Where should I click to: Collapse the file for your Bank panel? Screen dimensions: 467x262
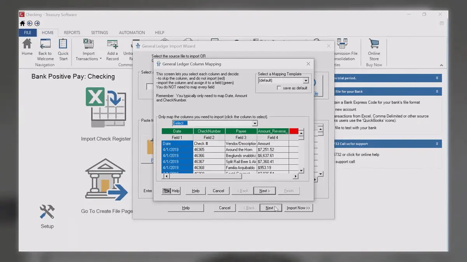(437, 92)
